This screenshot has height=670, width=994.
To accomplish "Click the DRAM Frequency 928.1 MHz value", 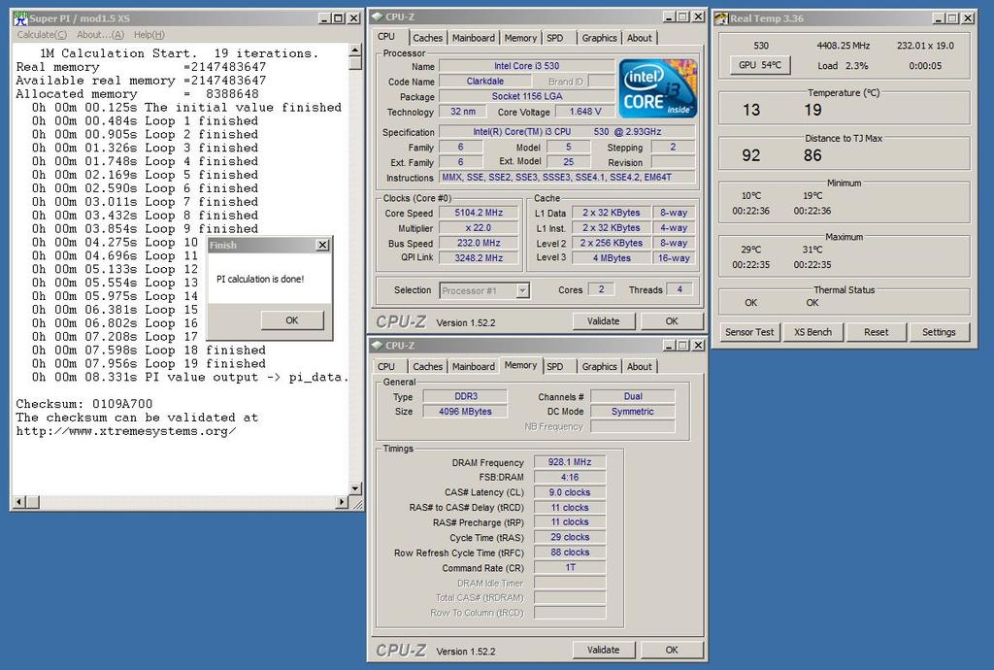I will tap(569, 462).
